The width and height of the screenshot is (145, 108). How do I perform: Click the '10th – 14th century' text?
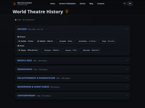click(40, 61)
